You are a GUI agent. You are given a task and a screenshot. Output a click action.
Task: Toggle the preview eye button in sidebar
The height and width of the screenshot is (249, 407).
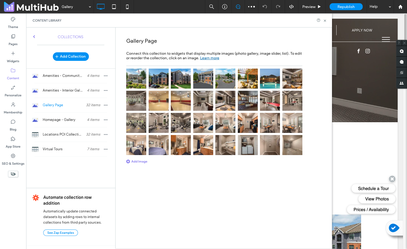[13, 174]
